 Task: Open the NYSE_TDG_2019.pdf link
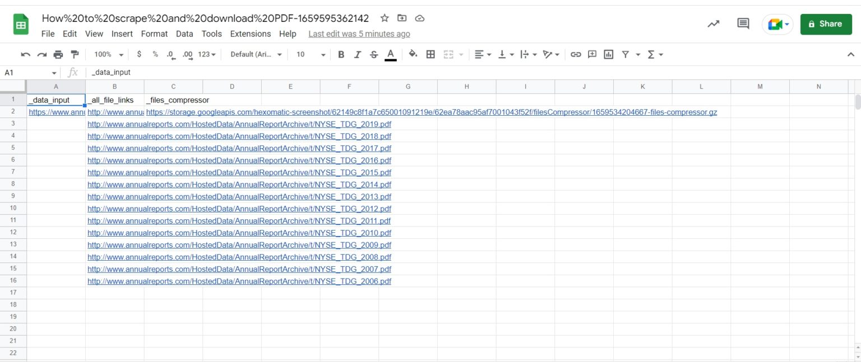(239, 124)
